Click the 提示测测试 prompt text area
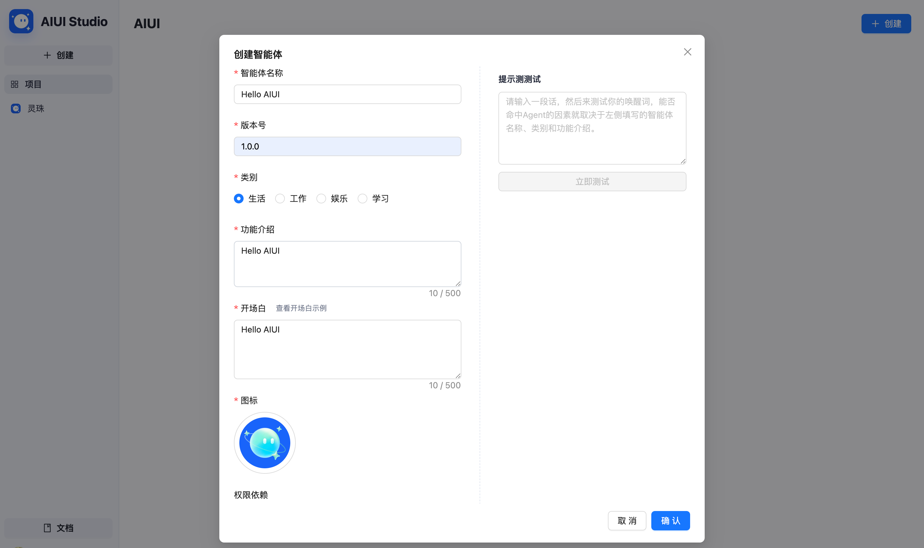This screenshot has width=924, height=548. 592,128
